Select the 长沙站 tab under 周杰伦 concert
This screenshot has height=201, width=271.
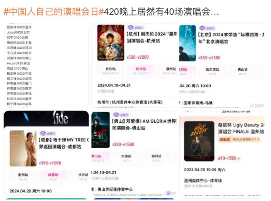pos(111,71)
